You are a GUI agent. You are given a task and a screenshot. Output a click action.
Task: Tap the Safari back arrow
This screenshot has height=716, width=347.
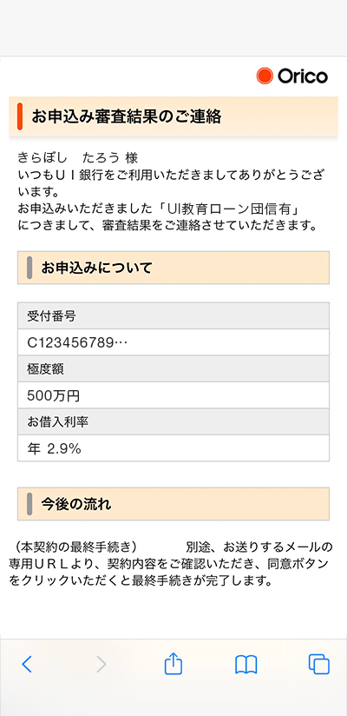click(x=27, y=664)
